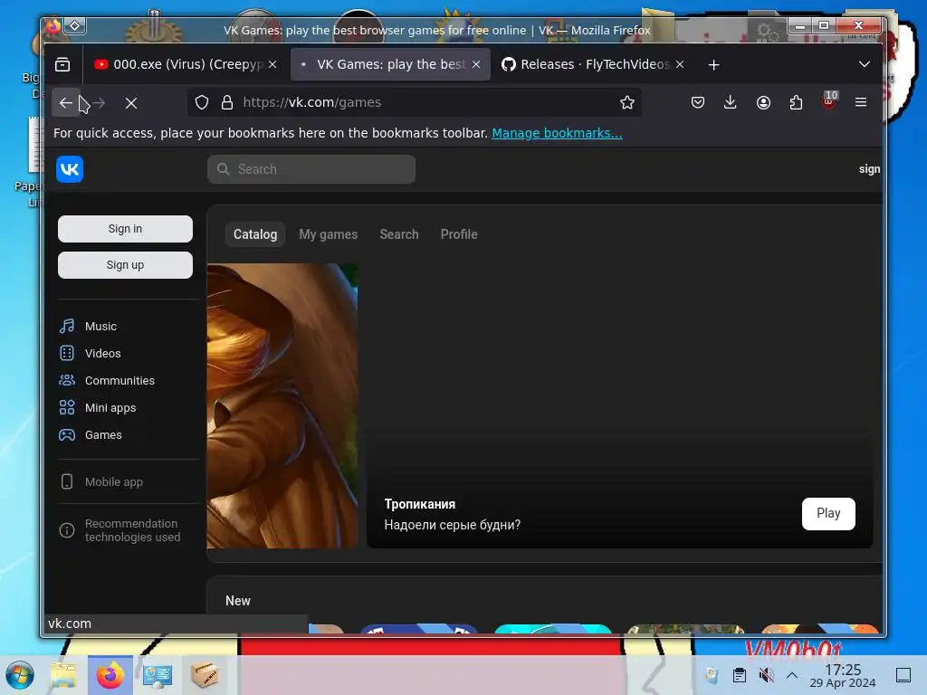This screenshot has width=927, height=695.
Task: Open the Pocket save icon
Action: pyautogui.click(x=698, y=103)
